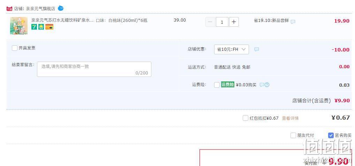Open the blue Wangwang chat icon next to shop
This screenshot has height=166, width=355.
point(61,8)
